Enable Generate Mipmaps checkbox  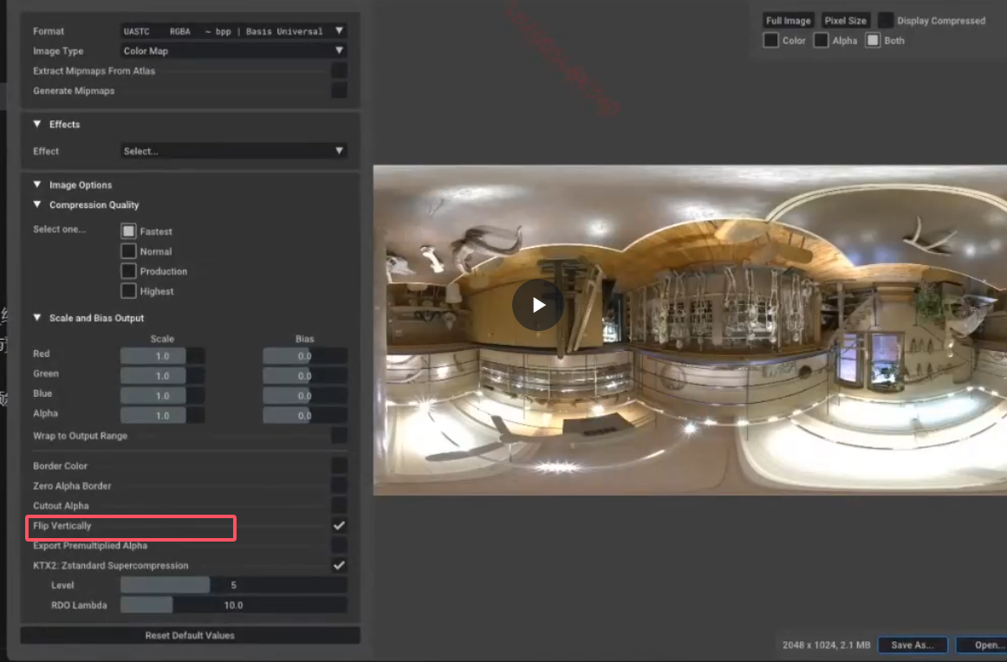click(x=339, y=90)
